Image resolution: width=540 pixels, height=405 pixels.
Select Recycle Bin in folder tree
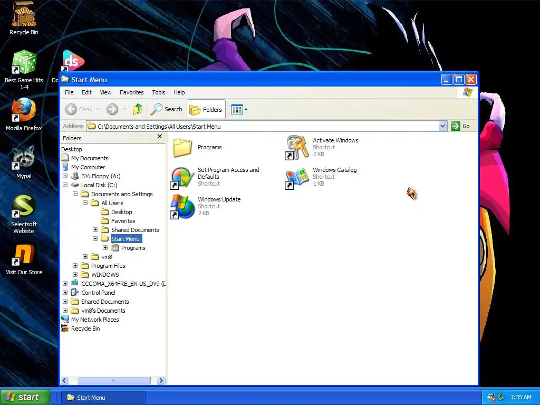[85, 328]
